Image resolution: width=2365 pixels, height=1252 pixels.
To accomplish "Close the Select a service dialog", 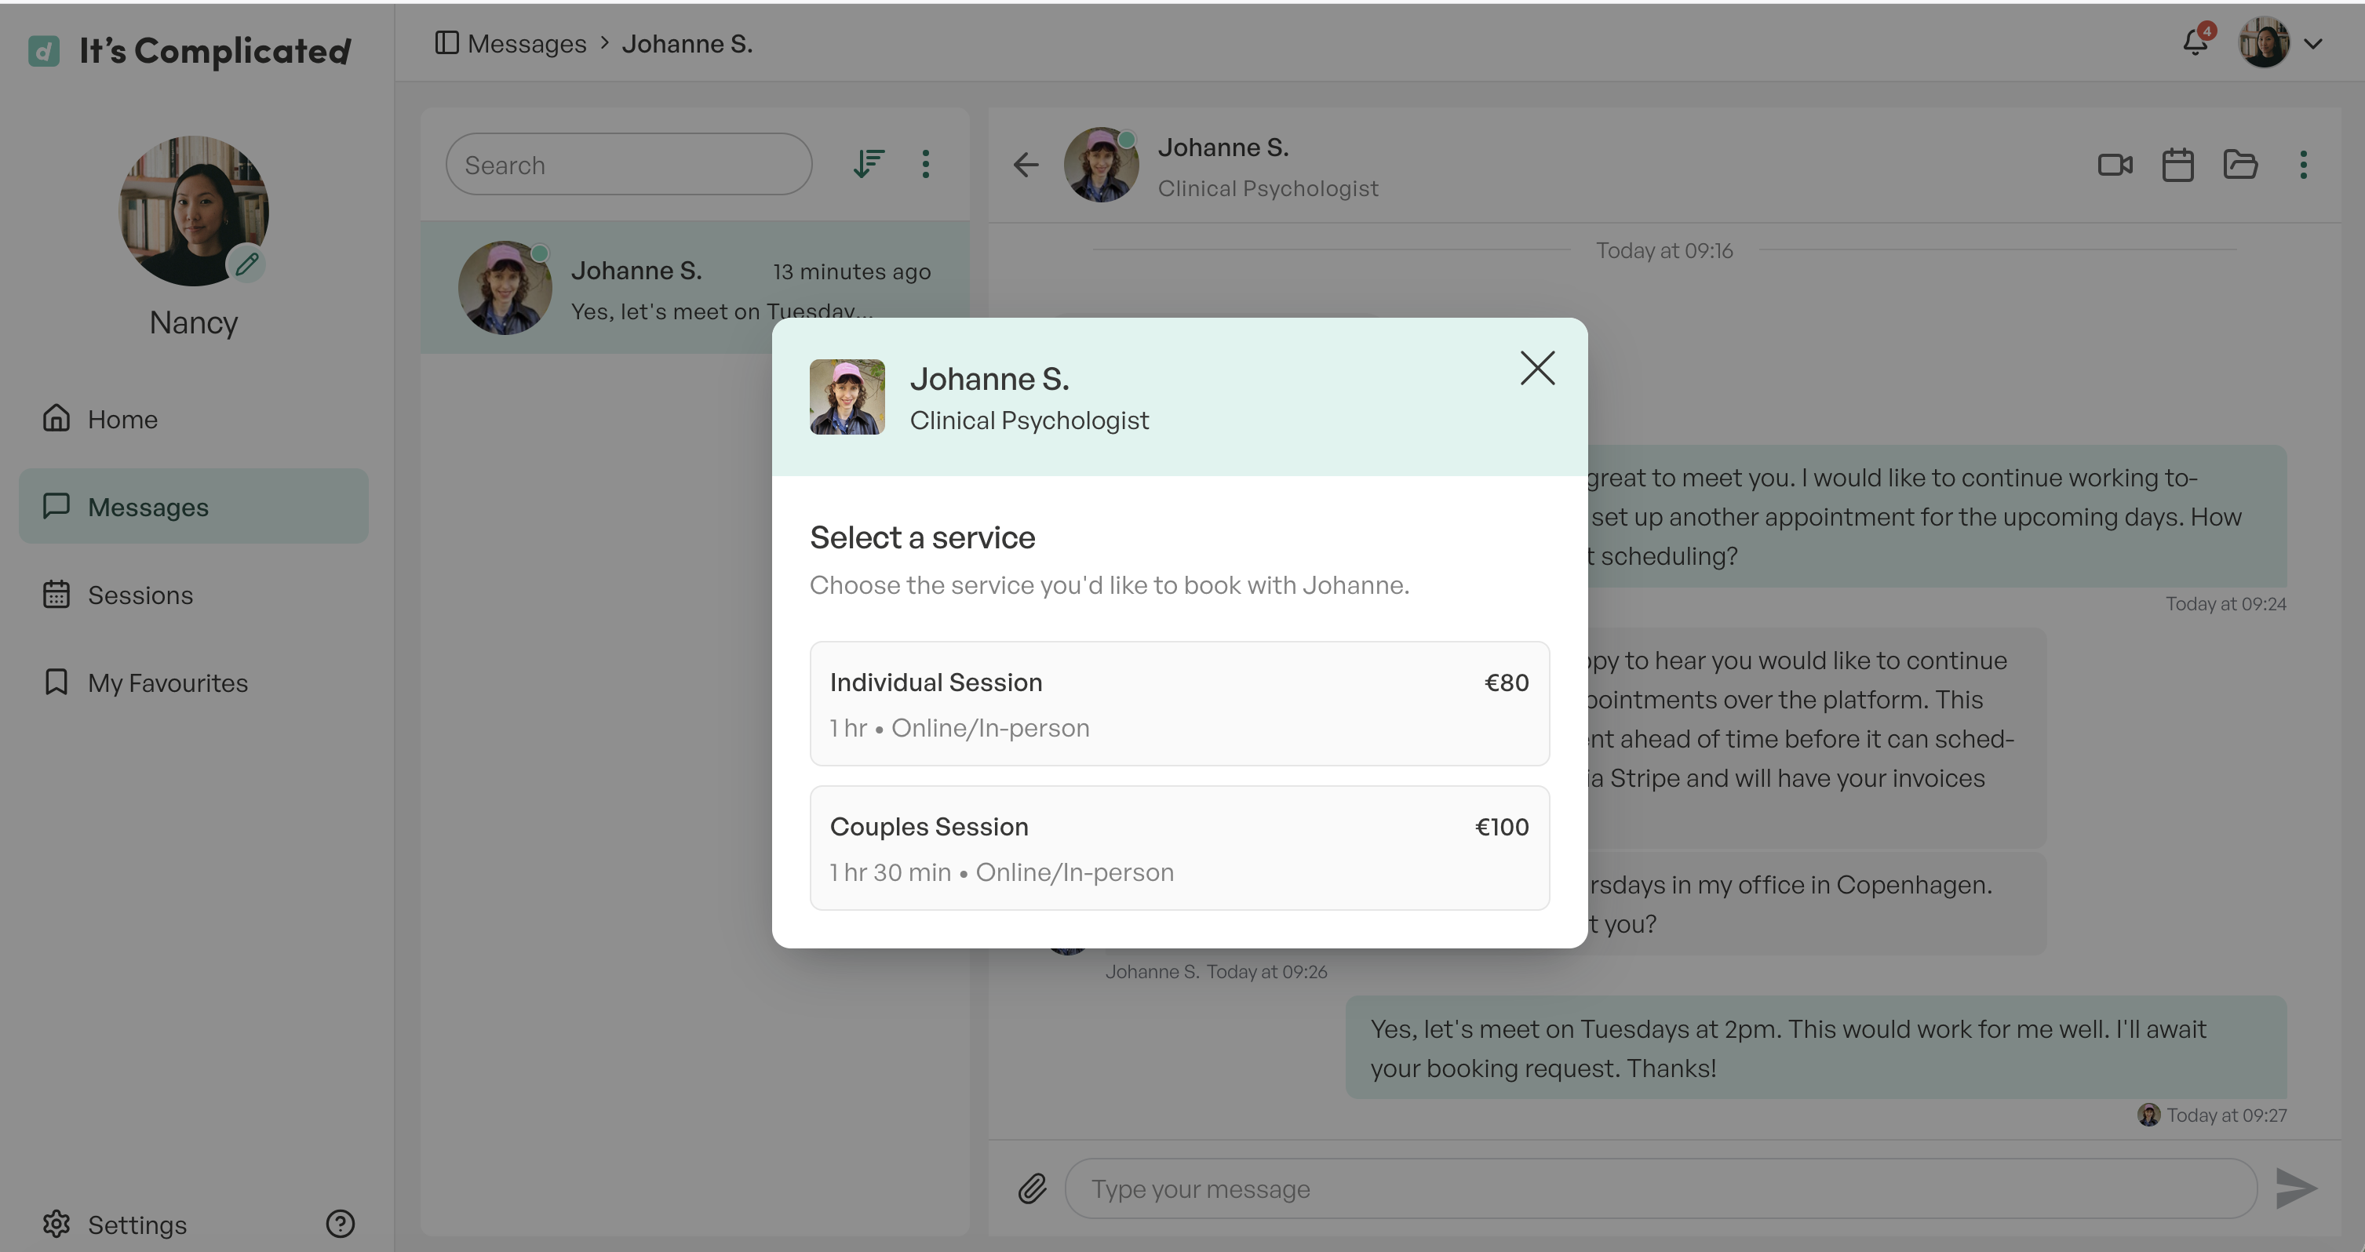I will [x=1537, y=369].
